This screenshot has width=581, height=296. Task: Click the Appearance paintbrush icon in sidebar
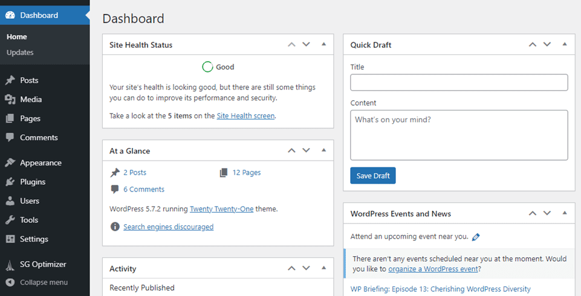pyautogui.click(x=10, y=162)
